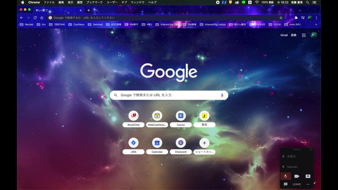This screenshot has height=190, width=338.
Task: Open the 画像 images link
Action: pos(294,35)
